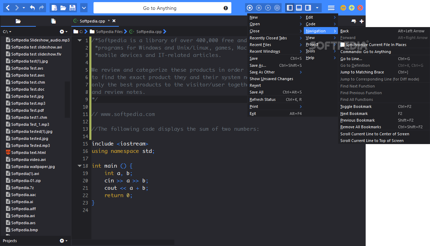The height and width of the screenshot is (246, 430).
Task: Click the Projects pane header
Action: pos(10,241)
